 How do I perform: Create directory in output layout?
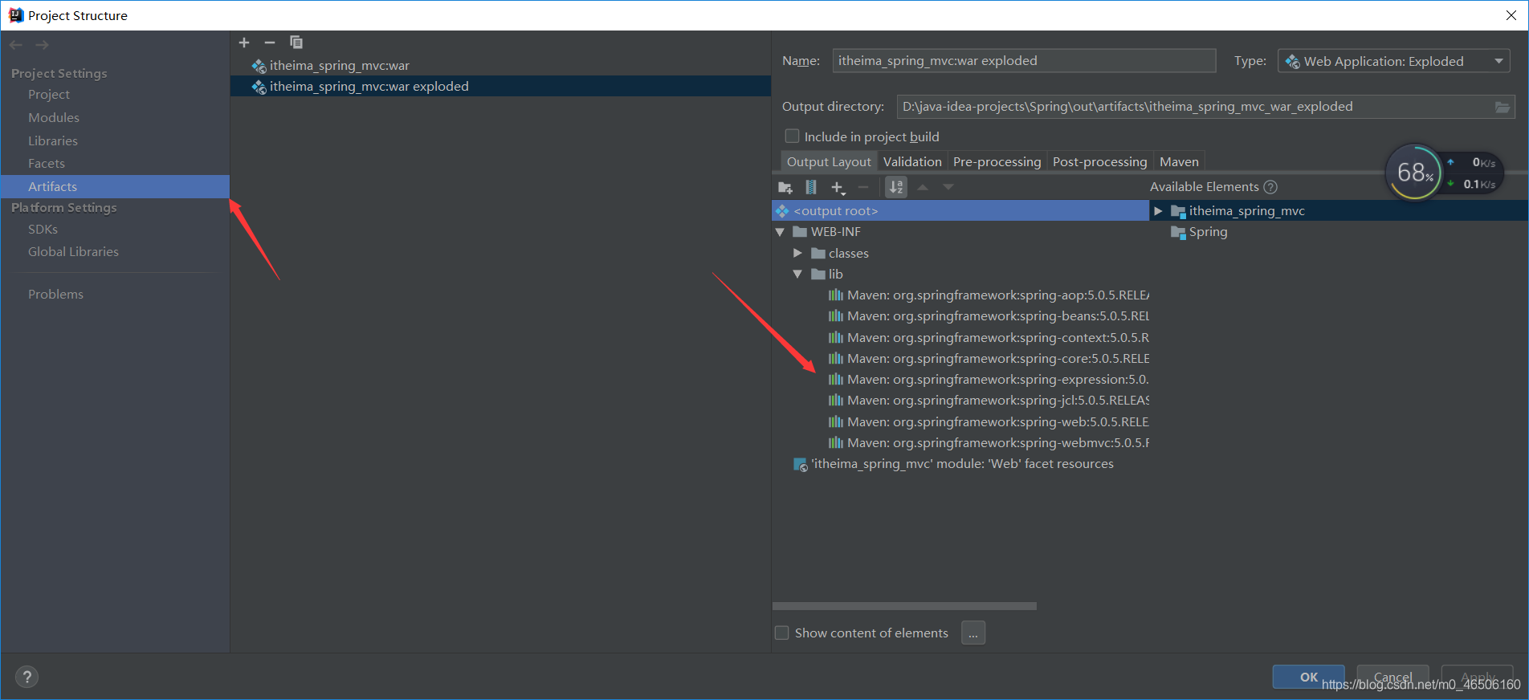point(785,187)
